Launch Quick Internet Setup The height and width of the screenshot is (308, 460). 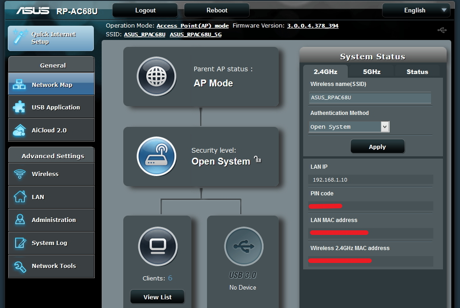pyautogui.click(x=51, y=38)
